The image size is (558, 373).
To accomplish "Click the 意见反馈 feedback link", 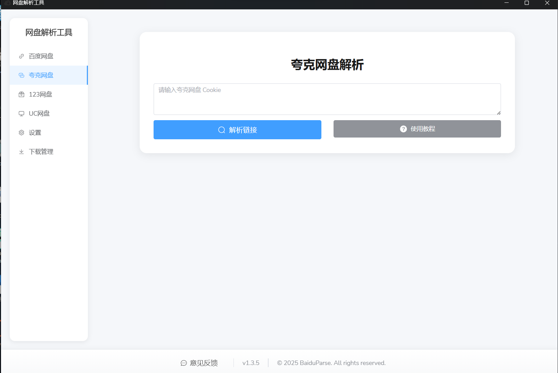I will [204, 363].
